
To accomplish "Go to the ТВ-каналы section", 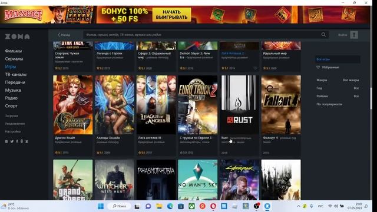I will (16, 75).
